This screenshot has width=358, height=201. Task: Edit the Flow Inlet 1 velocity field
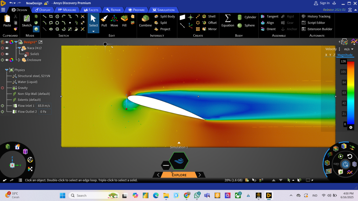tap(44, 106)
